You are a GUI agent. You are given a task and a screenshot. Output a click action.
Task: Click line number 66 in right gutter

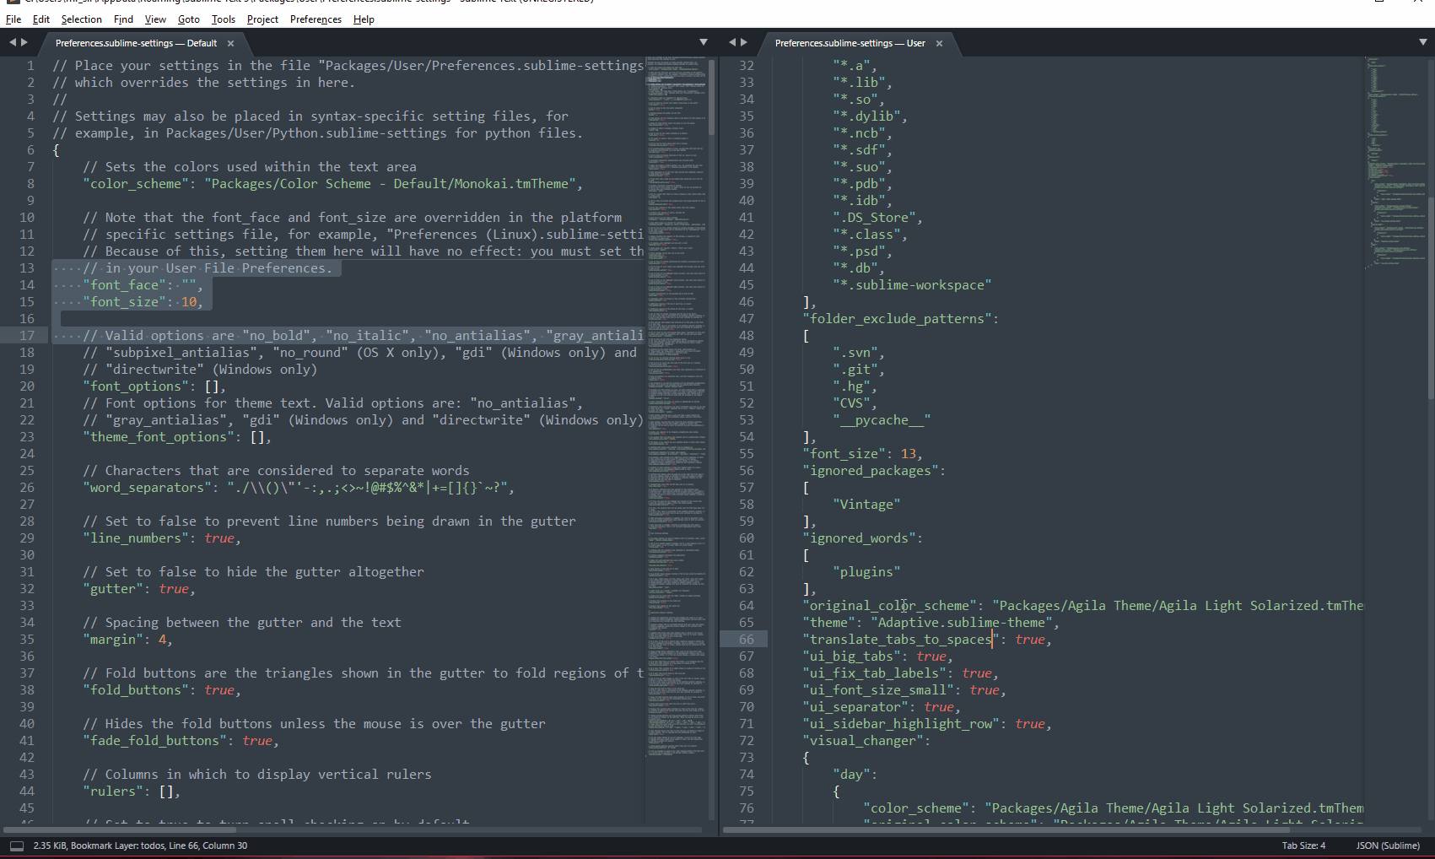pos(747,640)
